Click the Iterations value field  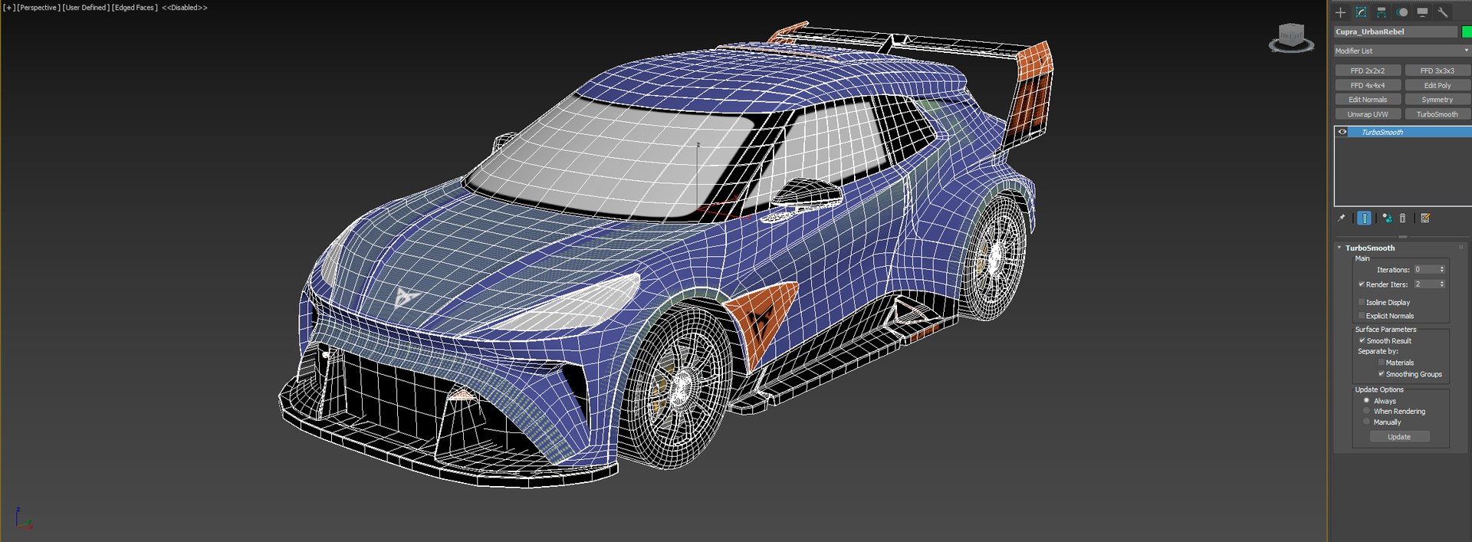point(1425,269)
